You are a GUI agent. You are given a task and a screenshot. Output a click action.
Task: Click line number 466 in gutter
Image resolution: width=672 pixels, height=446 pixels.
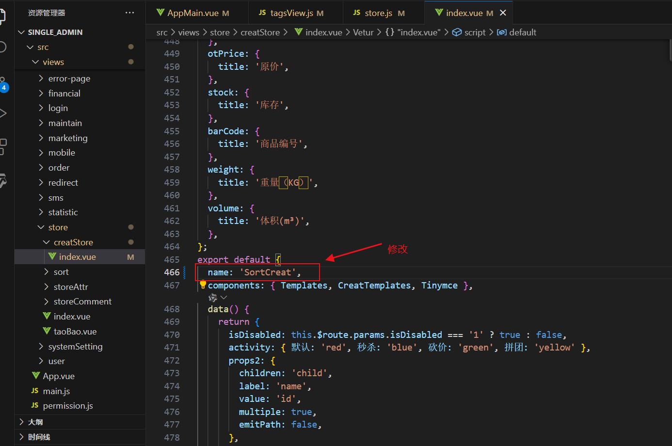[x=172, y=272]
